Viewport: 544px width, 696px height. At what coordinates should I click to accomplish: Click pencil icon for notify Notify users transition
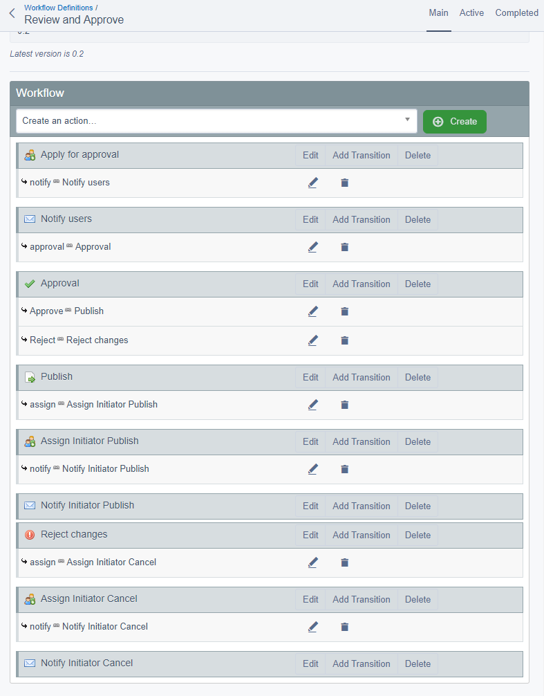(x=312, y=183)
